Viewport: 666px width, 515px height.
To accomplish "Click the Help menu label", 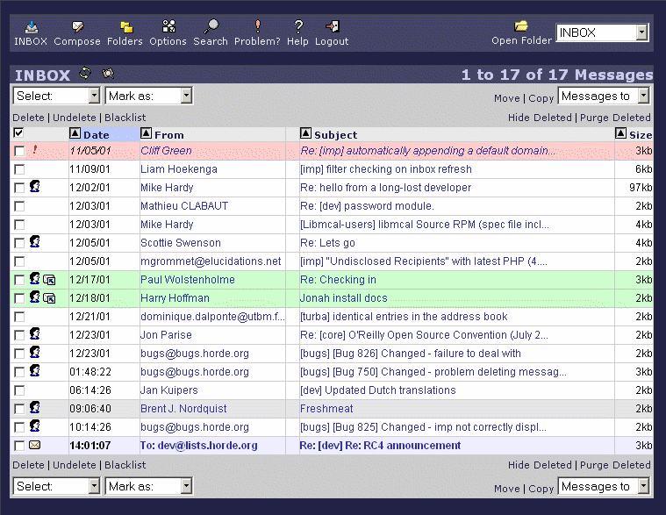I will [297, 41].
